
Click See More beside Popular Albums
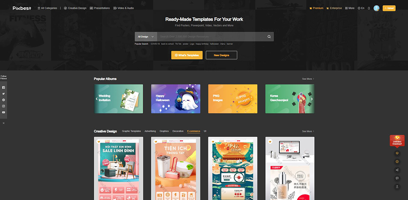click(308, 79)
